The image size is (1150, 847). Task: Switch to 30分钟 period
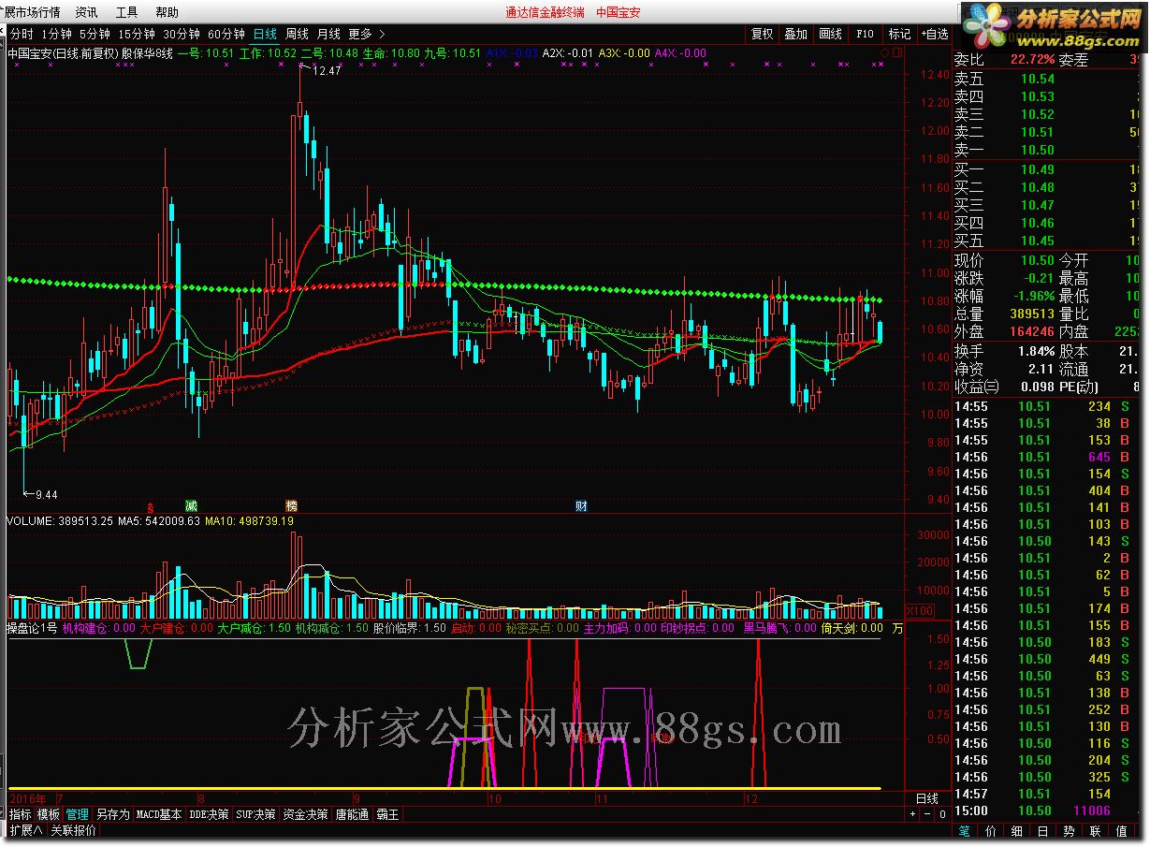tap(181, 34)
